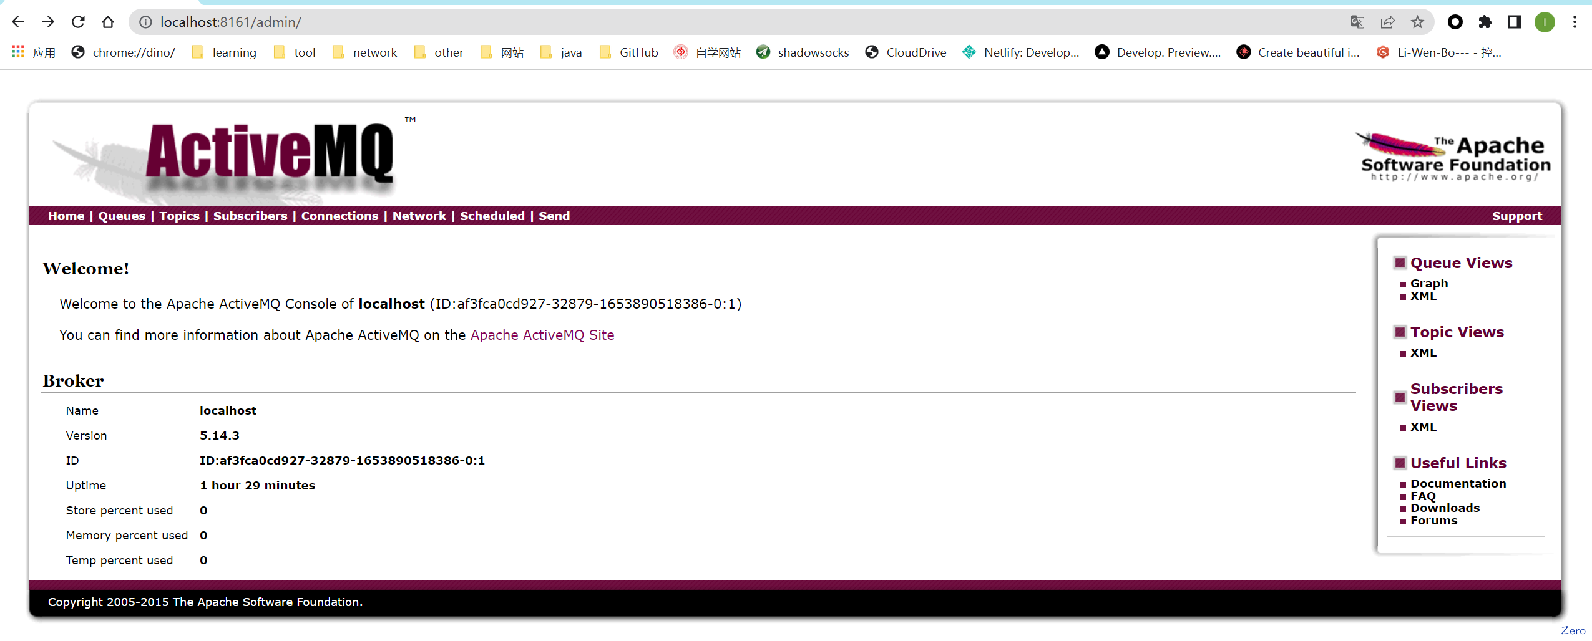
Task: Open the Forums link
Action: 1433,520
